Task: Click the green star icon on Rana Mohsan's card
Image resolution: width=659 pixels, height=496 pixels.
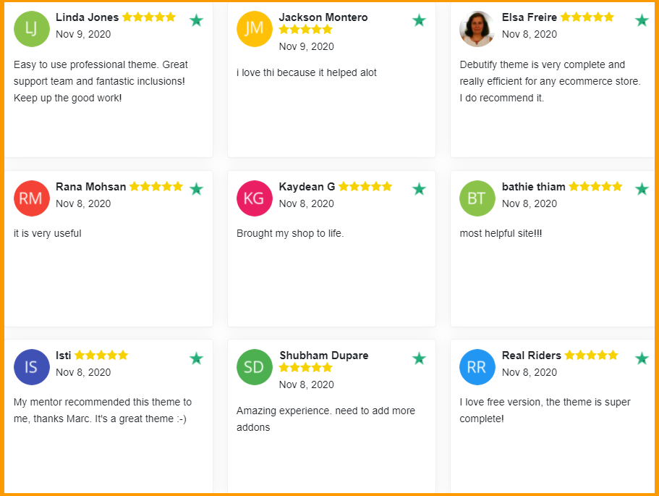Action: click(196, 189)
